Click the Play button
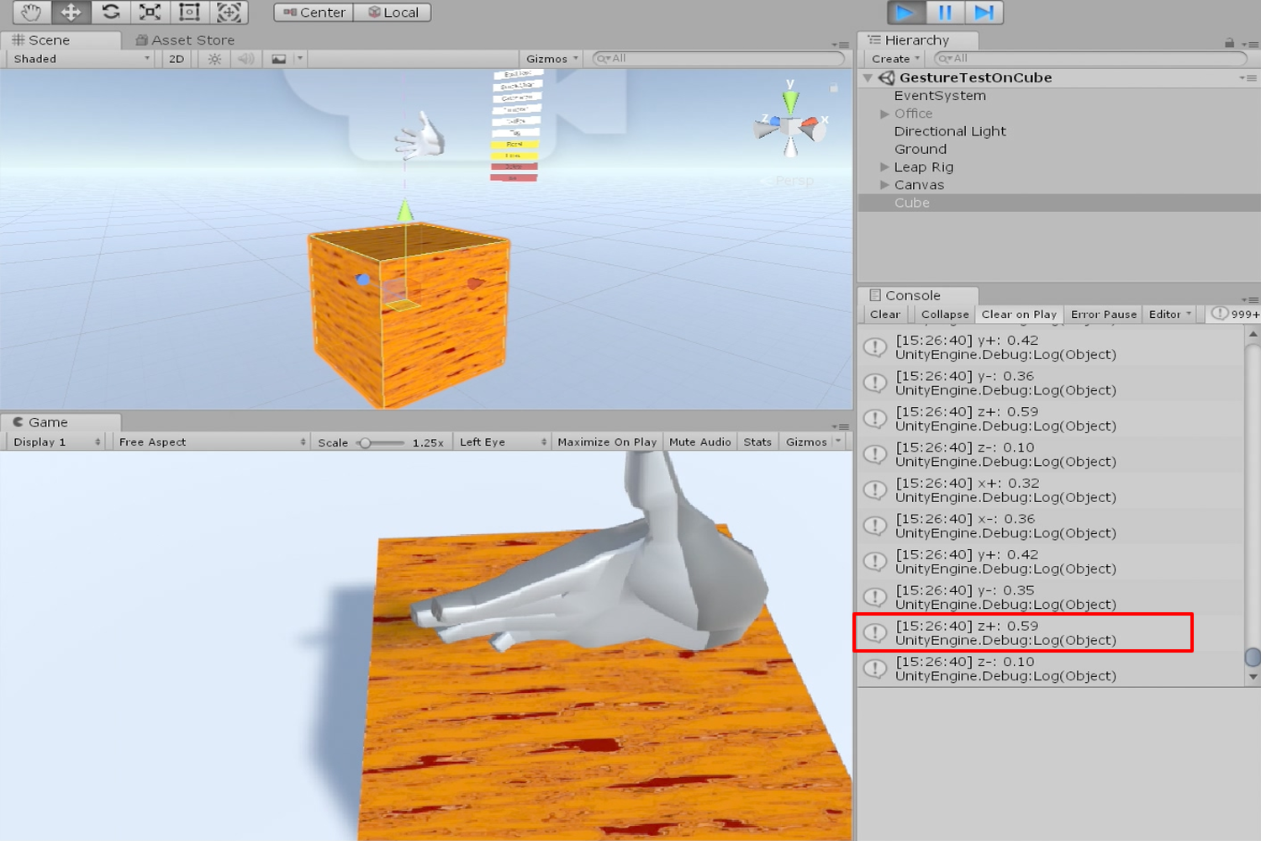1261x841 pixels. point(905,13)
